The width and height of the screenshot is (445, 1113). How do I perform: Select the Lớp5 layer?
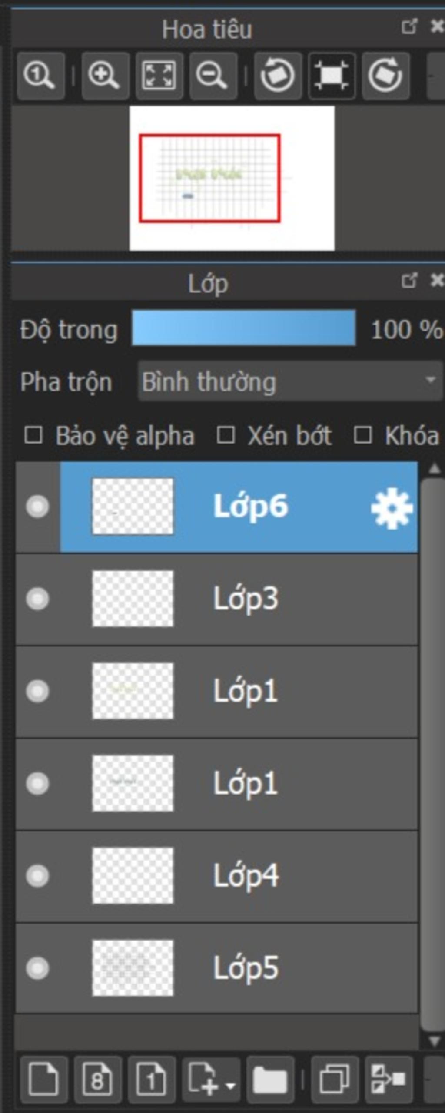pyautogui.click(x=246, y=969)
